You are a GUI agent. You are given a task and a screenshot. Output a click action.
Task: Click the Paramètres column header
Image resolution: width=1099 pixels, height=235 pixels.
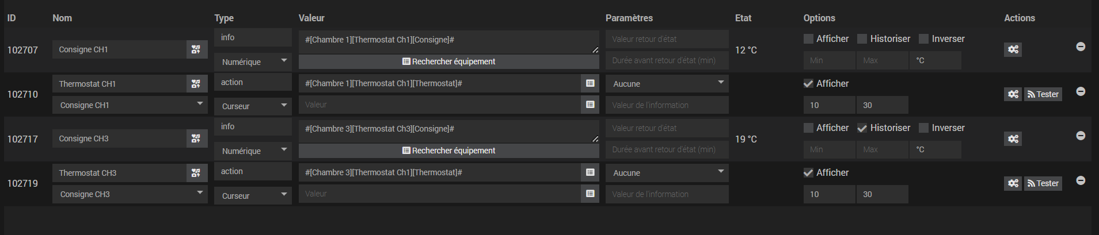click(629, 18)
